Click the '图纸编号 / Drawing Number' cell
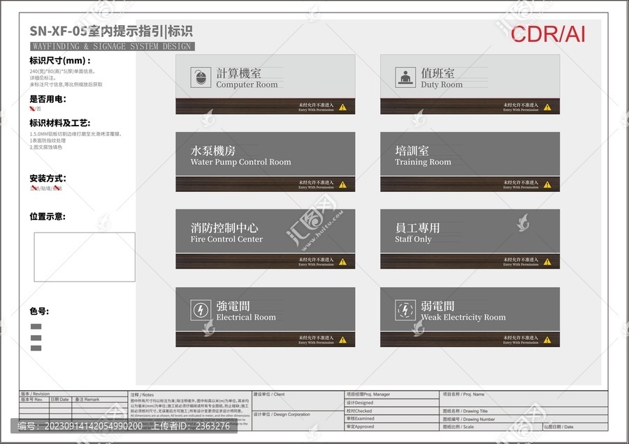The height and width of the screenshot is (444, 629). coord(524,419)
